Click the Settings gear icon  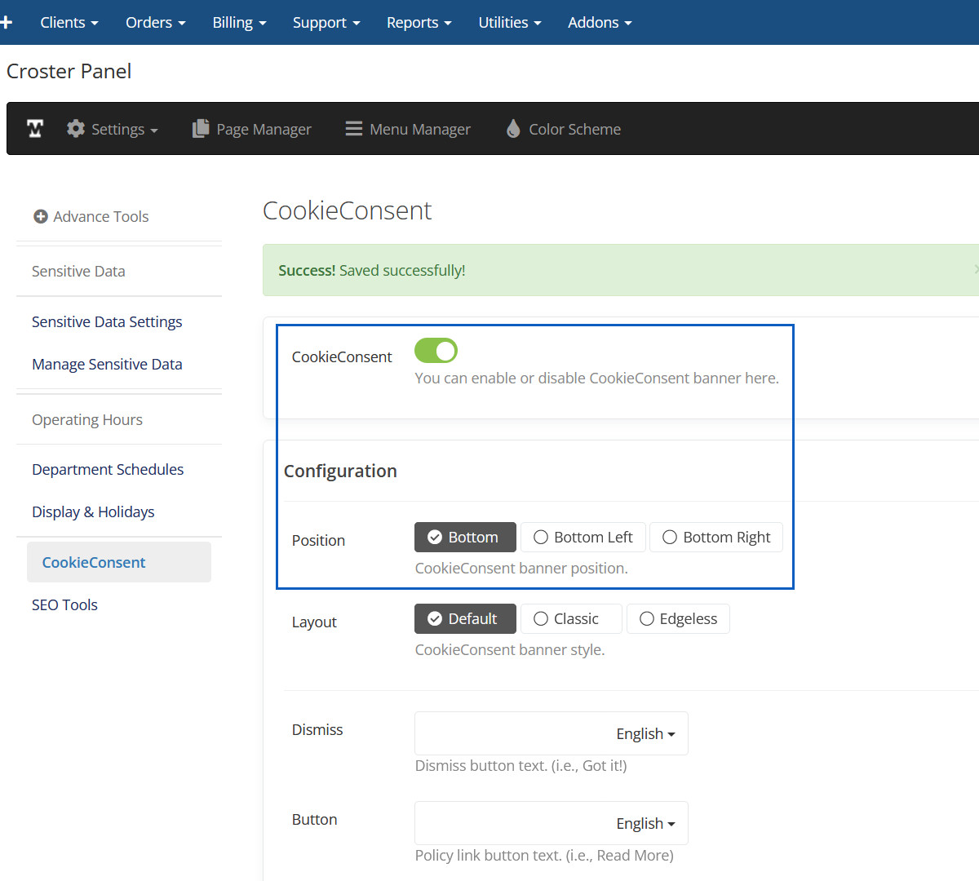pyautogui.click(x=76, y=129)
